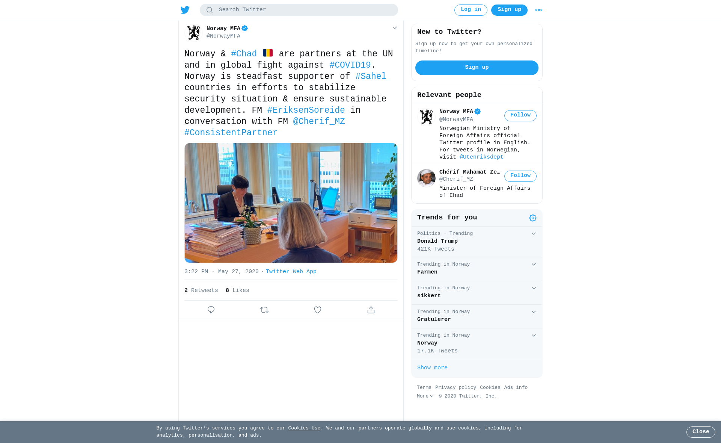Open the #ConsistentPartner hashtag link
This screenshot has width=721, height=443.
[x=231, y=133]
